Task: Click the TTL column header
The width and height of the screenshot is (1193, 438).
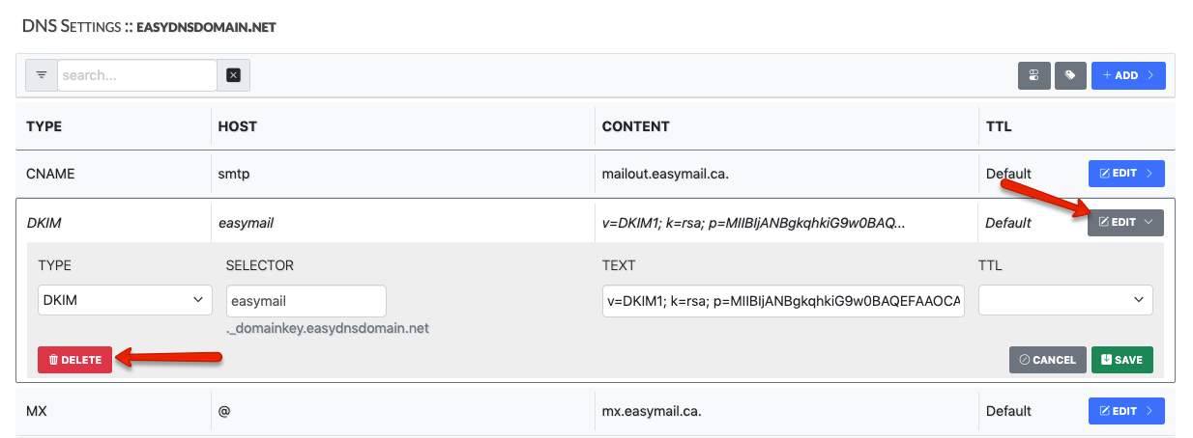Action: (x=999, y=126)
